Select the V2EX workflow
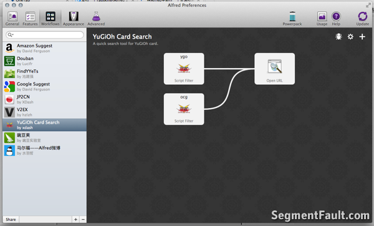Screen dimensions: 374x226 point(45,112)
